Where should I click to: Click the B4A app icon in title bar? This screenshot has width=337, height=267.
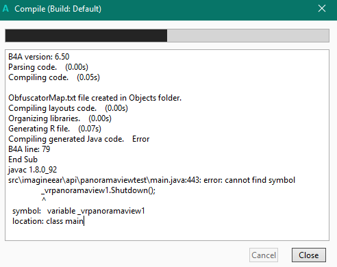(5, 9)
